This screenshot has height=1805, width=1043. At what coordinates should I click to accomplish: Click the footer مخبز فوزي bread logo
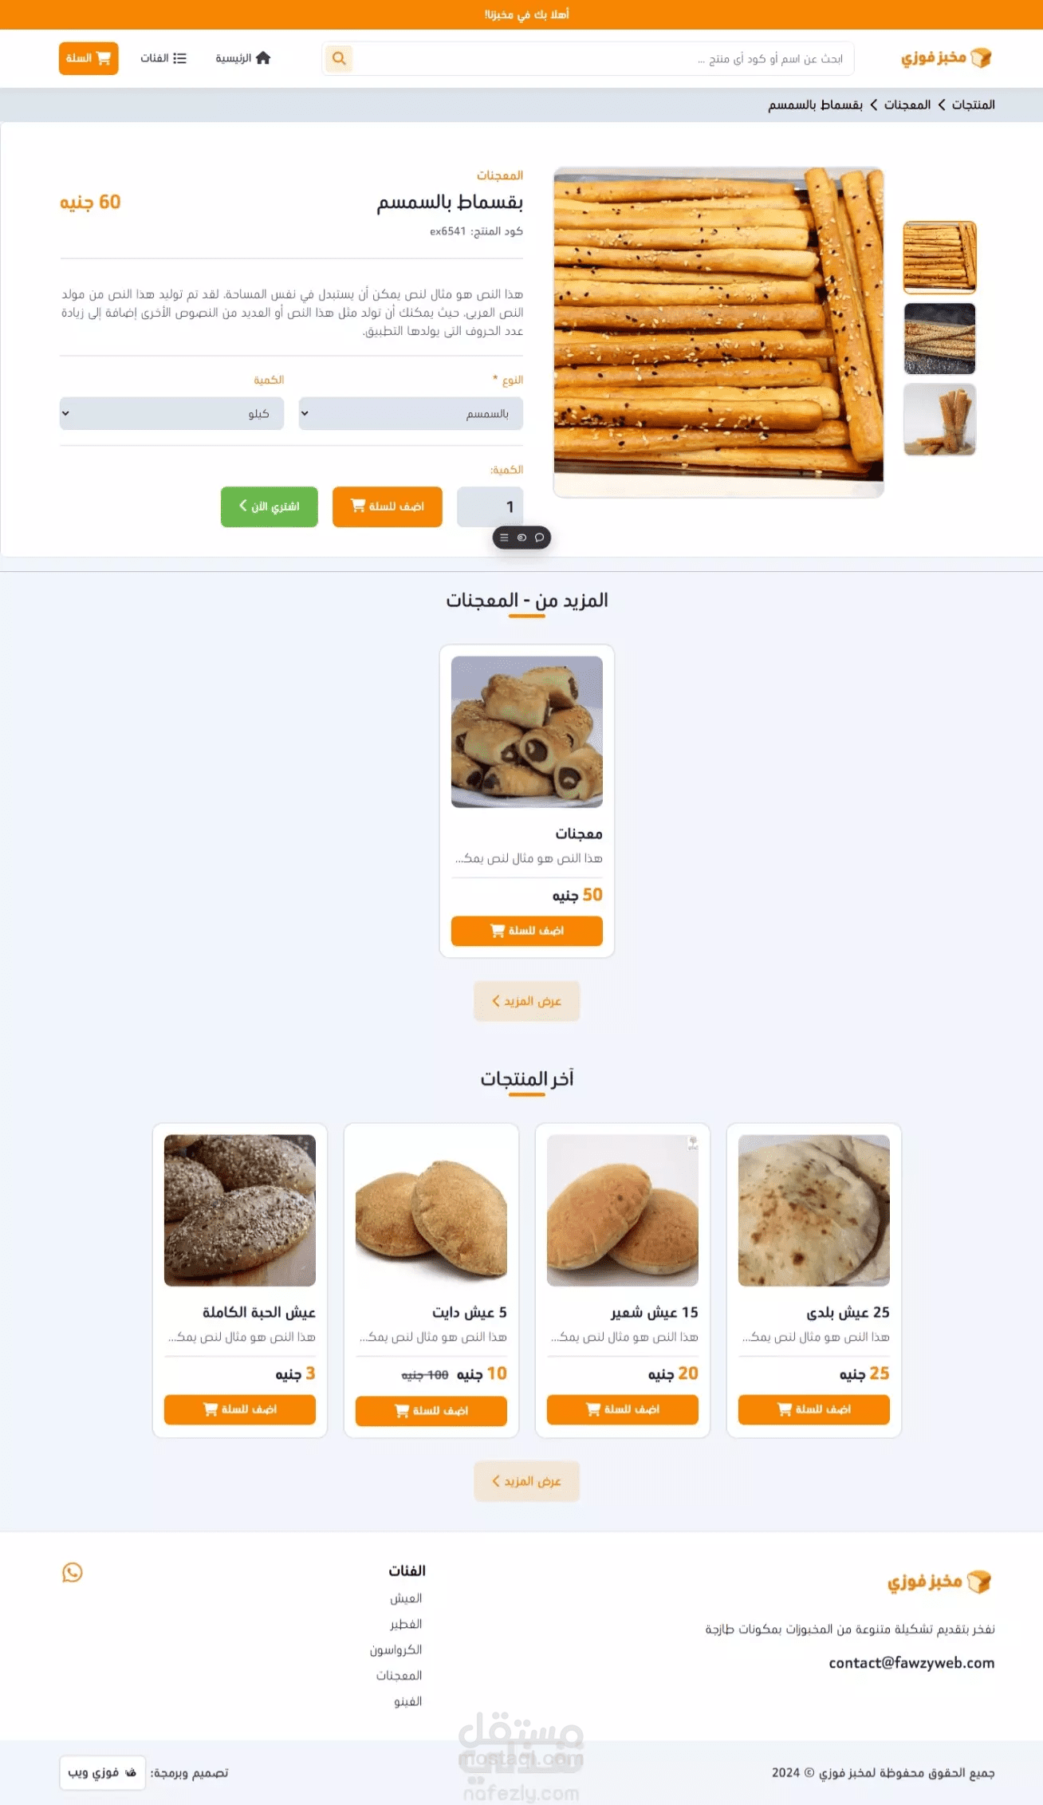point(939,1581)
